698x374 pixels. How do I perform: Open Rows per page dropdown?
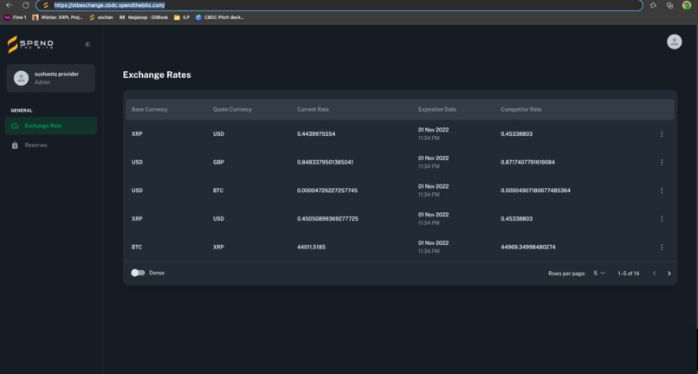coord(599,273)
